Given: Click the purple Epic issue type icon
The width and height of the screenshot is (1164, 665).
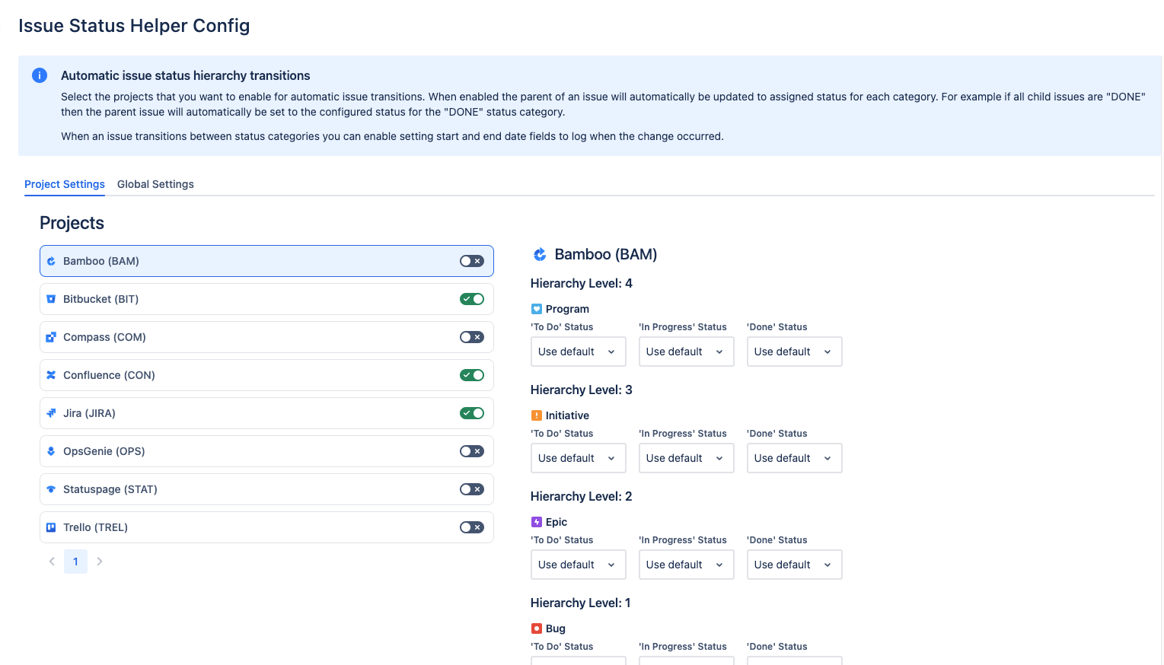Looking at the screenshot, I should [536, 522].
